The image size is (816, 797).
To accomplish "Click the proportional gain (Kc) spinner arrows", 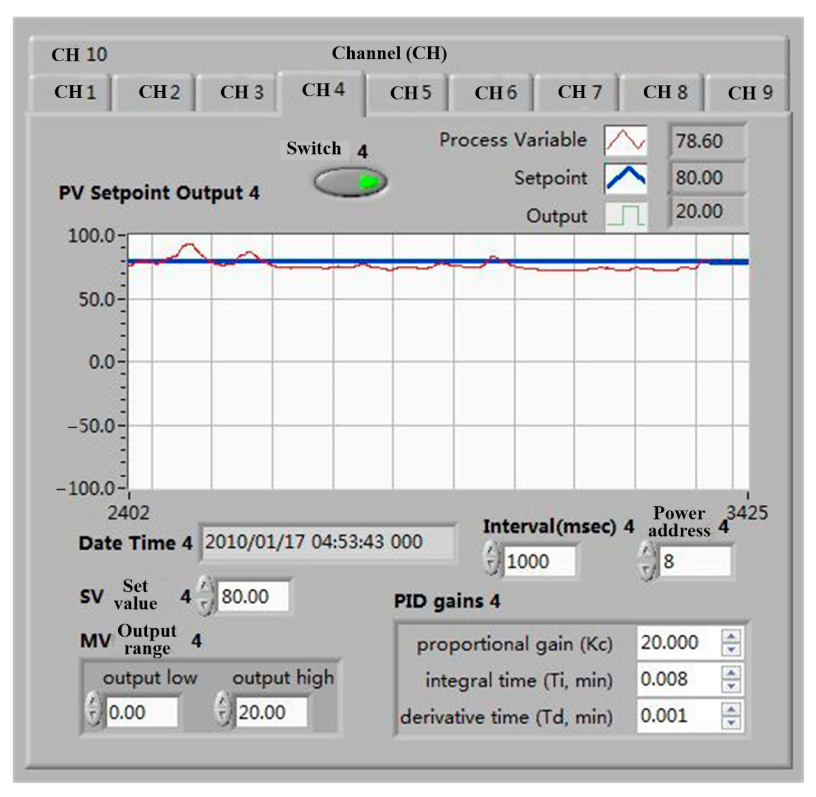I will (x=731, y=642).
